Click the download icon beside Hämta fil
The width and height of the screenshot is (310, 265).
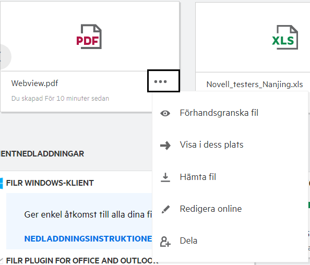[x=165, y=177]
